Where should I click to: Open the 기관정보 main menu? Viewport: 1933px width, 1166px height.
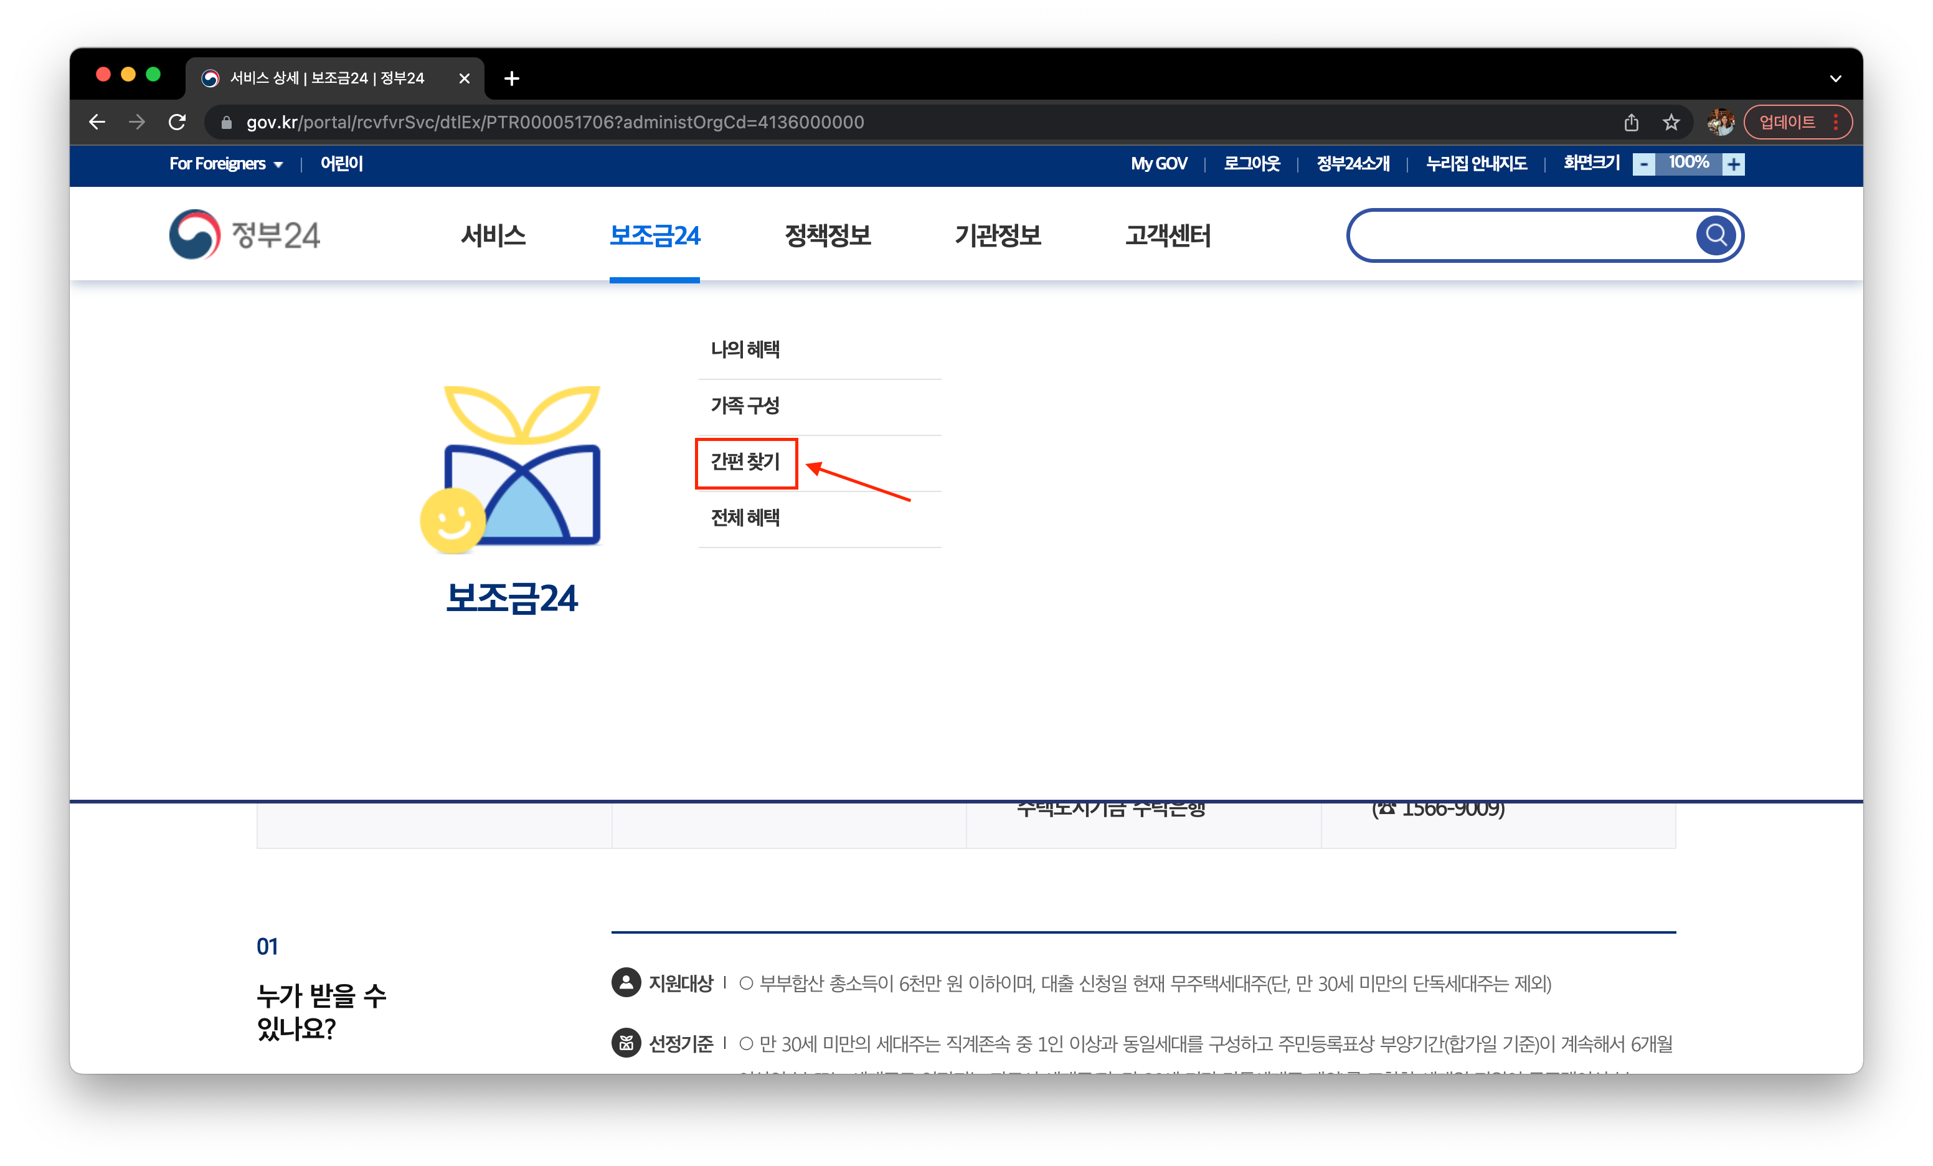(x=997, y=235)
